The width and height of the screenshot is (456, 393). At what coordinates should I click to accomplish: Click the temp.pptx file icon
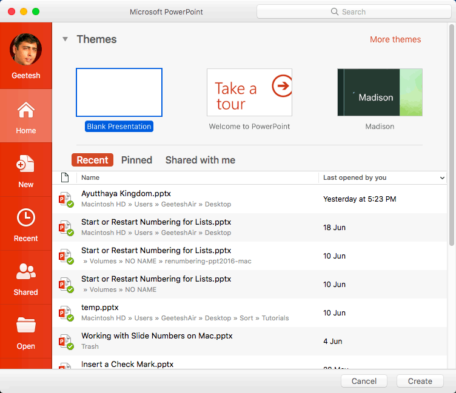click(65, 313)
